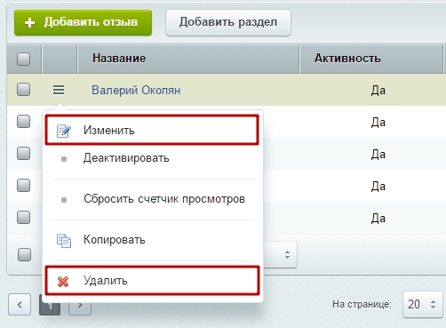Sort by the Название column header
Viewport: 446px width, 328px height.
click(188, 59)
